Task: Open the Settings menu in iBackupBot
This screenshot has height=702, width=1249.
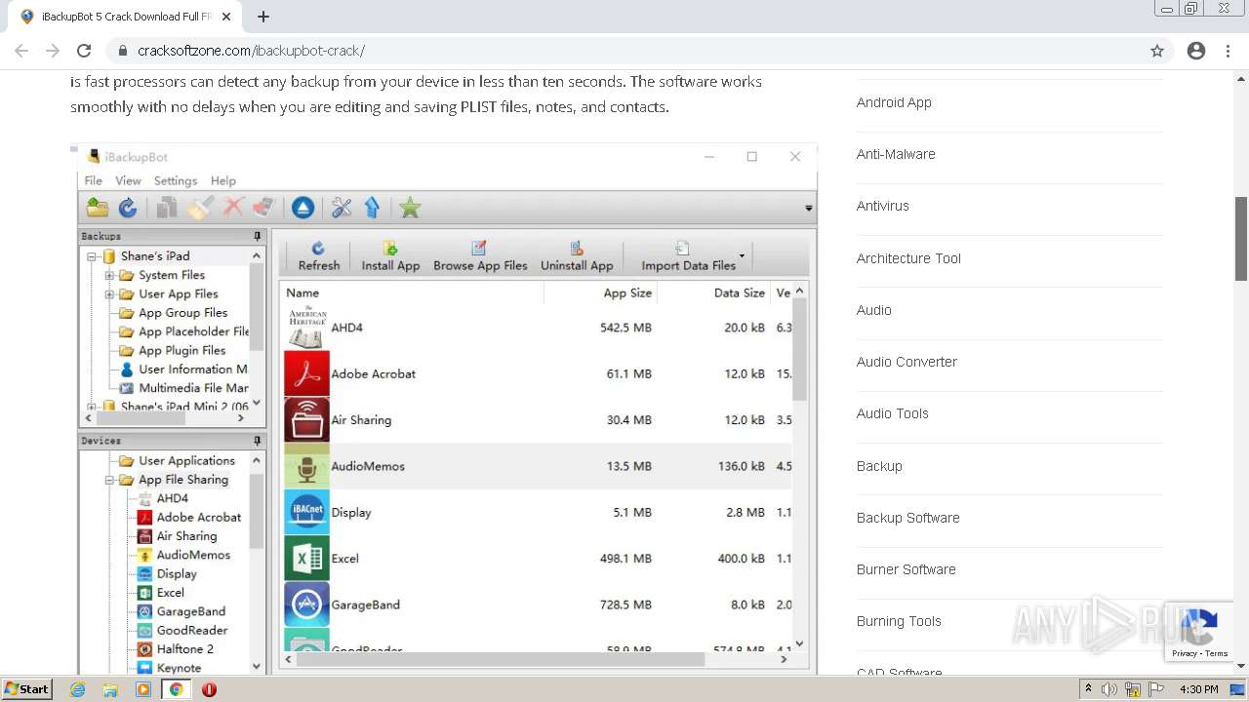Action: pyautogui.click(x=176, y=180)
